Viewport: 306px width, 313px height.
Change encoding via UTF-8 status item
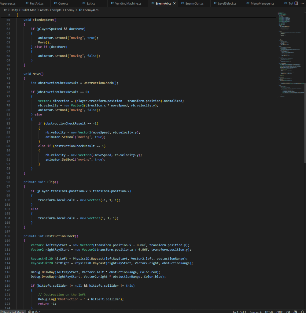tap(269, 312)
